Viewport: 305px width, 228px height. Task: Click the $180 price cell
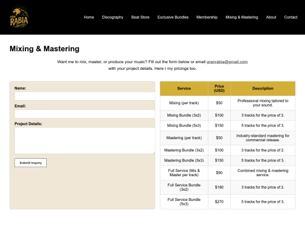point(219,187)
